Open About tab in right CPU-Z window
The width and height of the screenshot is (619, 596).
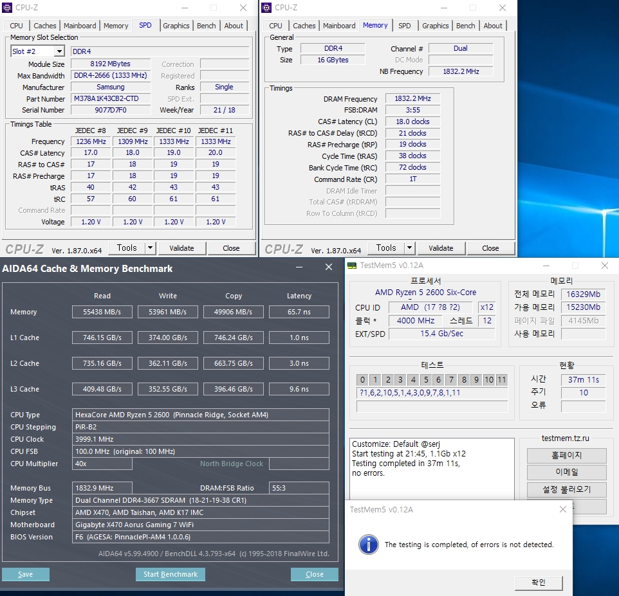click(493, 26)
